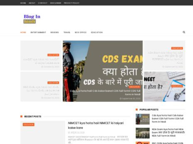The image size is (193, 144).
Task: Click Education tag on SSC CHSL featured card
Action: click(53, 83)
